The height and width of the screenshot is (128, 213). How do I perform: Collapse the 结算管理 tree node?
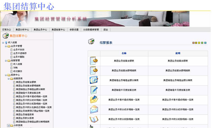(x=6, y=61)
